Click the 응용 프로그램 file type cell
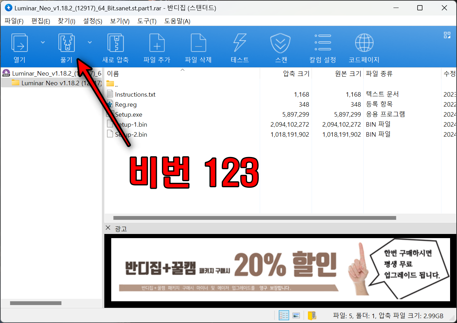 pyautogui.click(x=385, y=114)
